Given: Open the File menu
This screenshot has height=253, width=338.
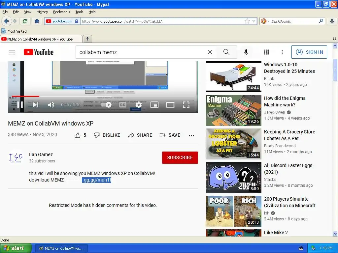Looking at the screenshot, I should 5,12.
